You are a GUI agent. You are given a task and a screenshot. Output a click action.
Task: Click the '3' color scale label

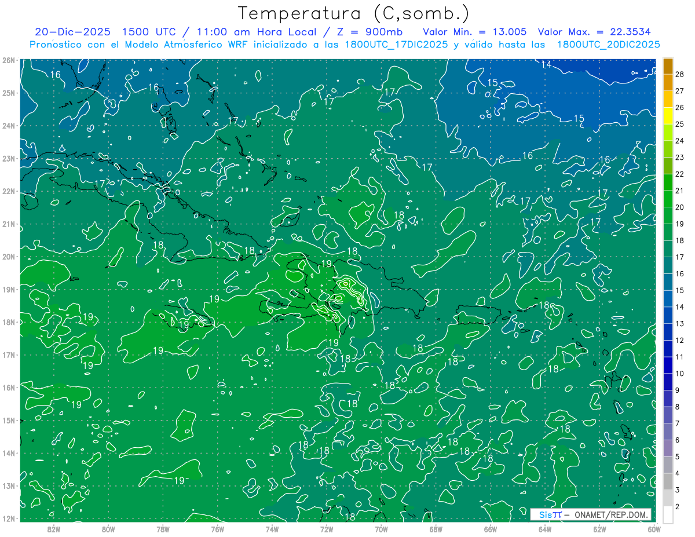678,490
